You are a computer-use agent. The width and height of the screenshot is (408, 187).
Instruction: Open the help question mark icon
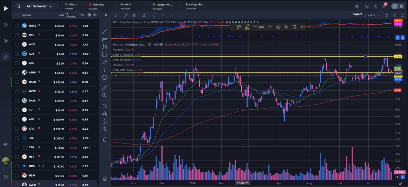[x=6, y=176]
